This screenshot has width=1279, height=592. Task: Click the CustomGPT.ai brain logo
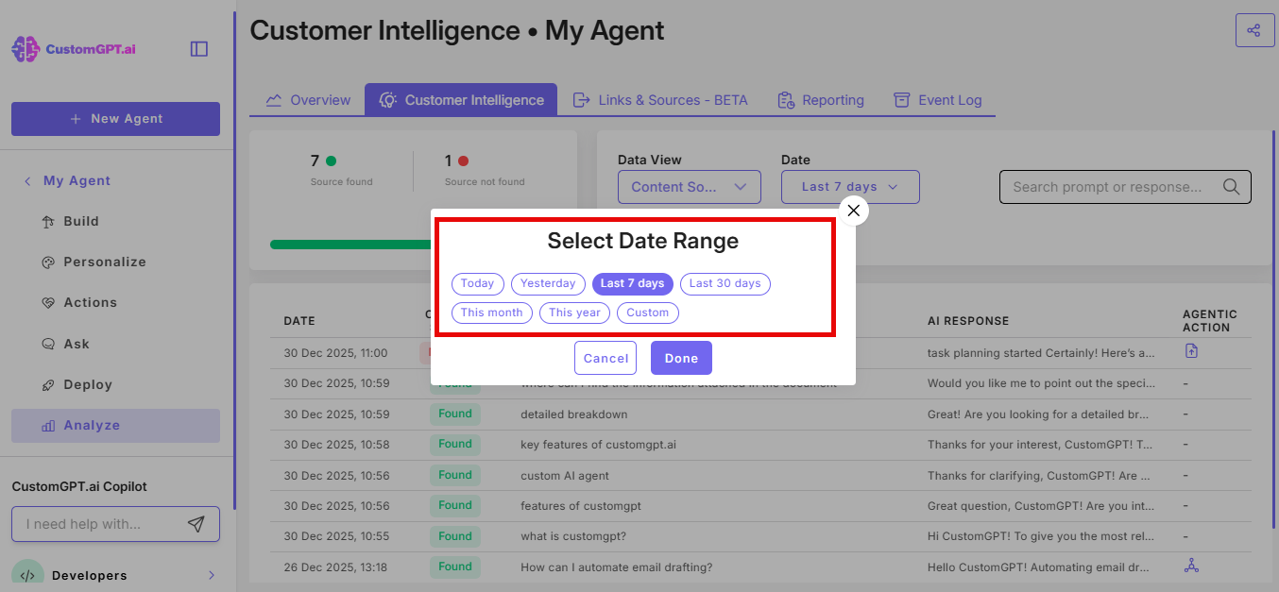(x=25, y=49)
